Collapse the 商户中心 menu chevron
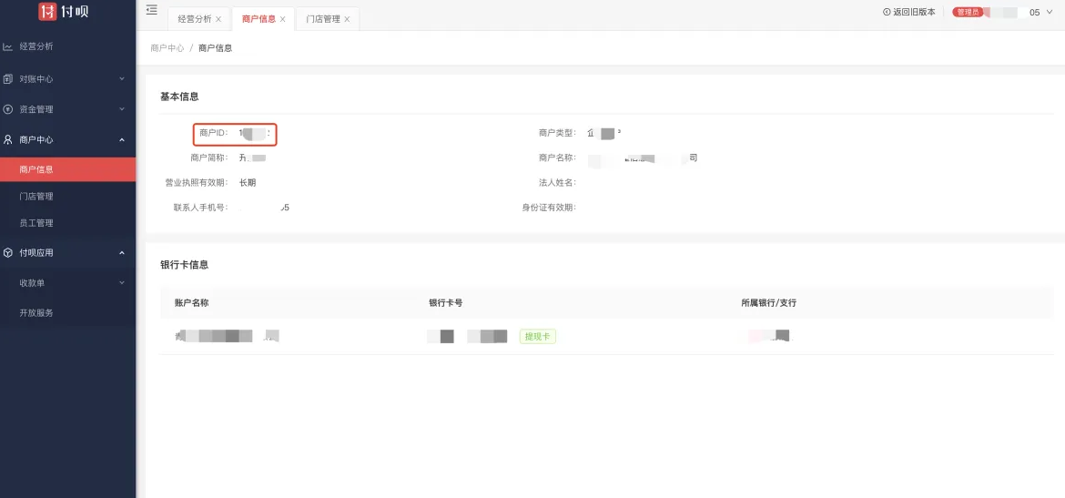The width and height of the screenshot is (1065, 498). (122, 140)
